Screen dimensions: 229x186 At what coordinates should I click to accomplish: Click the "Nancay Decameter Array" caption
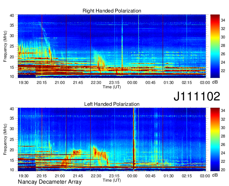tap(50, 182)
